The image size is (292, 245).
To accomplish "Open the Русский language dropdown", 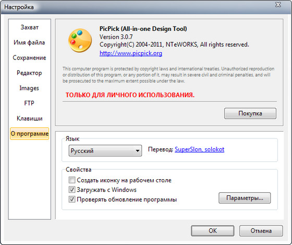I will click(x=105, y=150).
